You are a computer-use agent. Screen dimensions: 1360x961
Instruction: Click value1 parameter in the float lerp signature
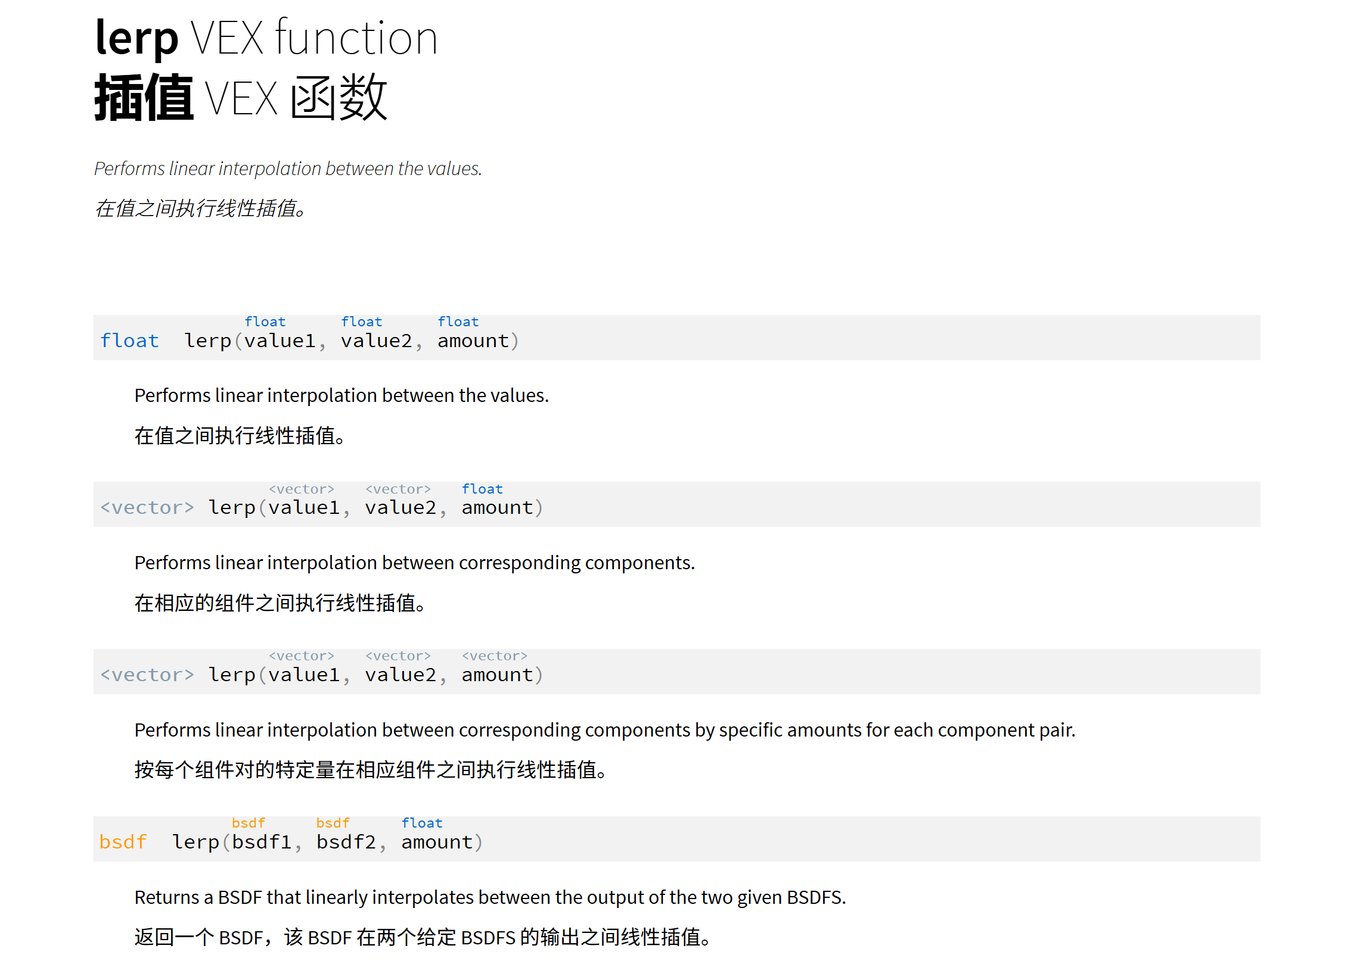pos(280,341)
